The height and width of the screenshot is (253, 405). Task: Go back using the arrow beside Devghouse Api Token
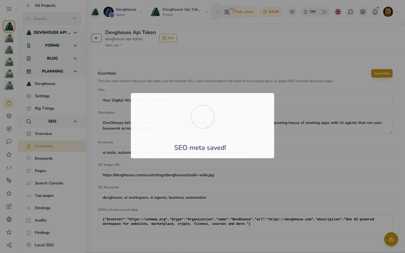(96, 38)
